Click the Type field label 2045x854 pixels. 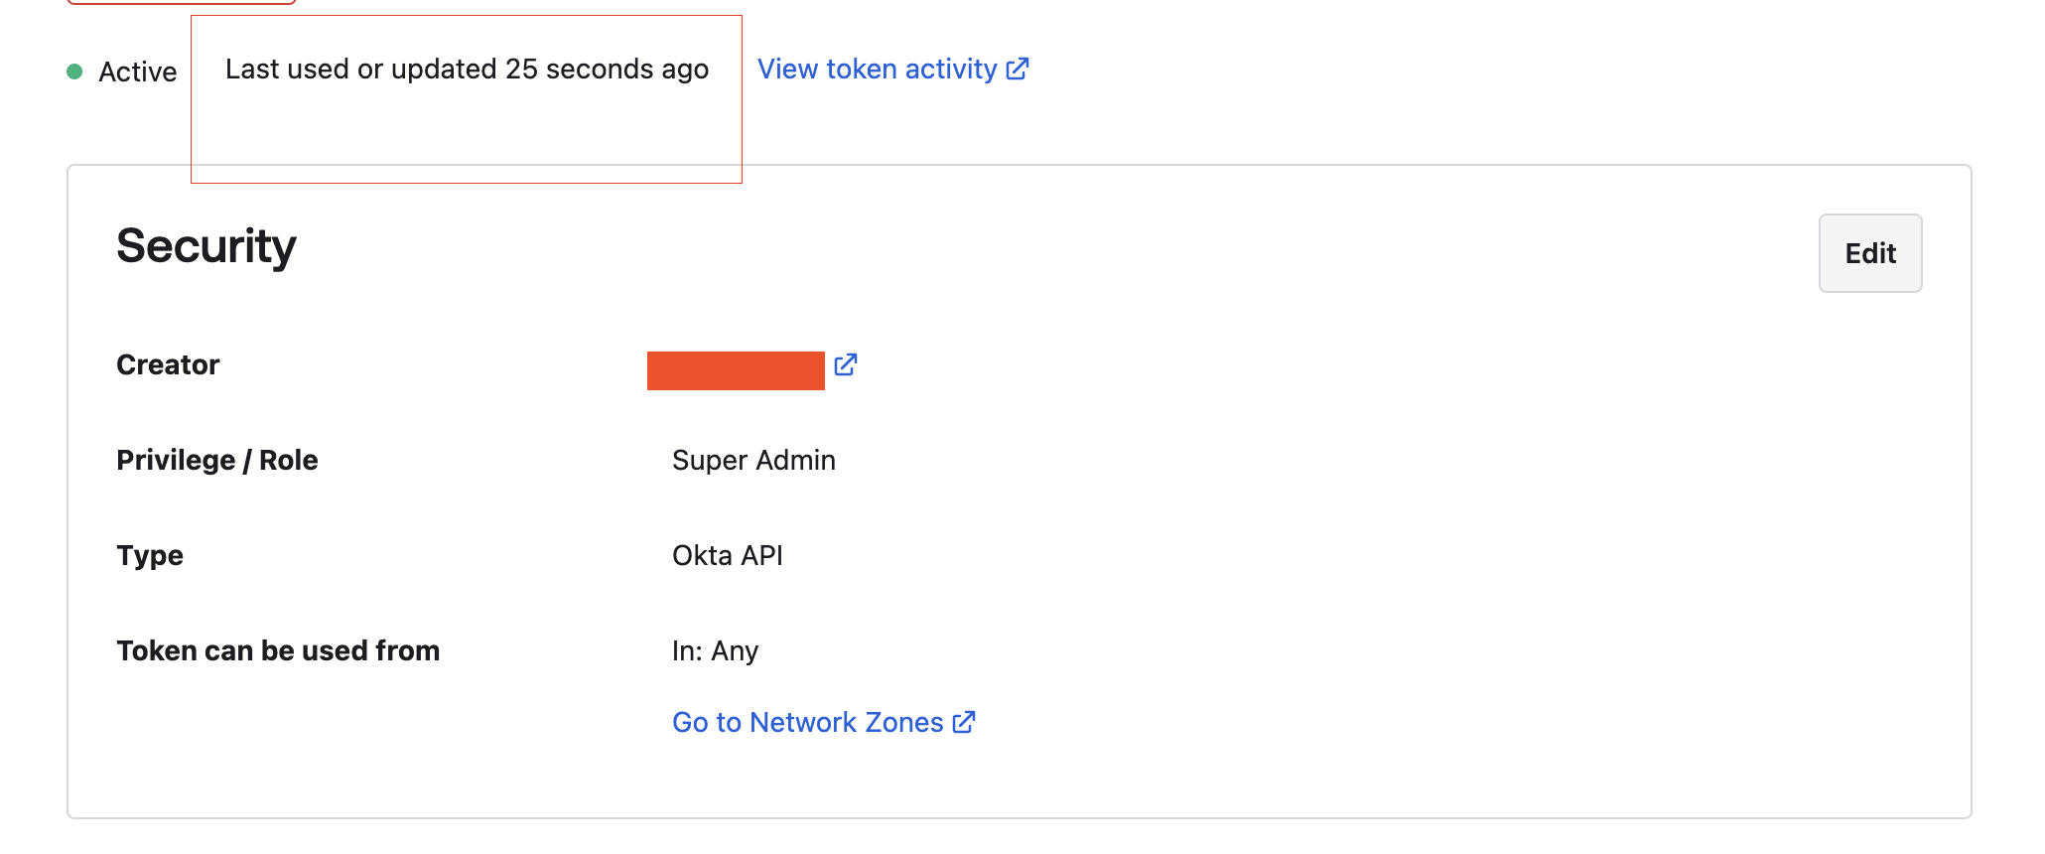click(150, 555)
